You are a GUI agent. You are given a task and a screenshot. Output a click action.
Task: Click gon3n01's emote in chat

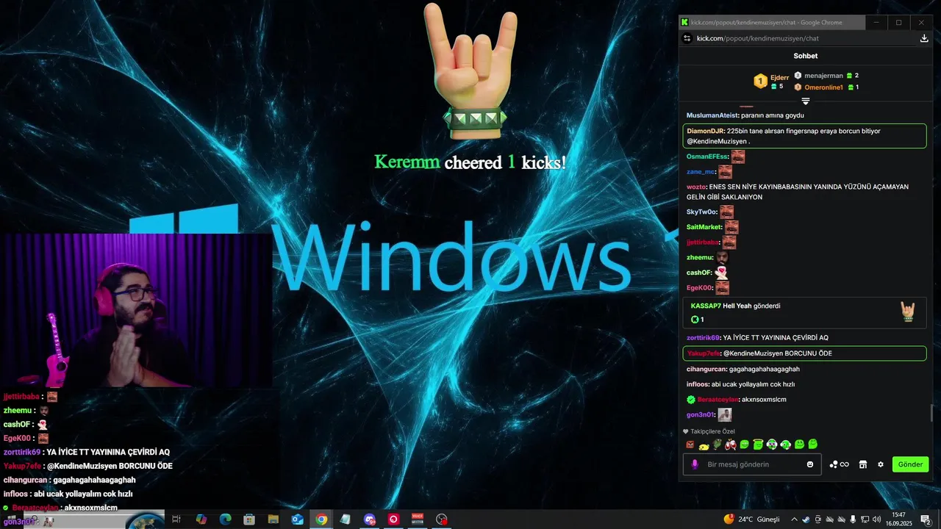tap(725, 415)
